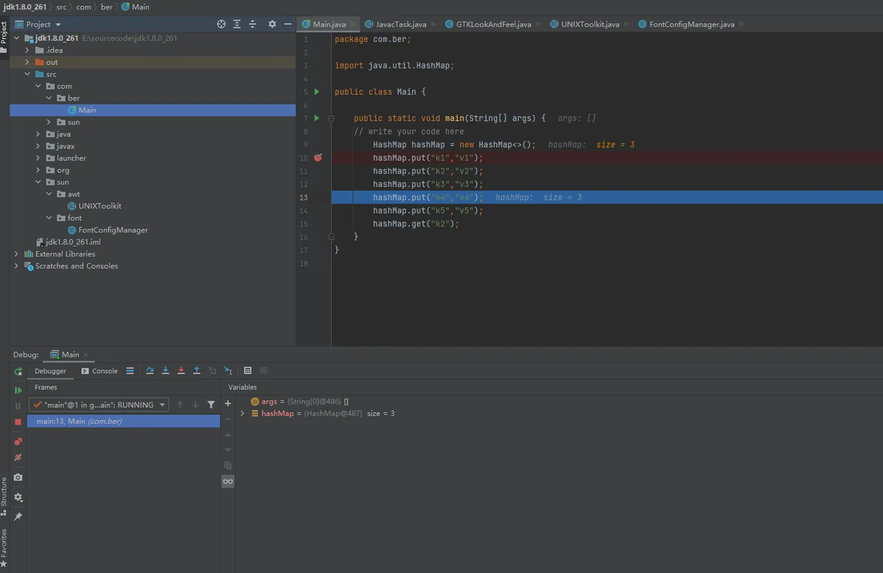Show execution point icon in debug toolbar
The height and width of the screenshot is (573, 883).
coord(130,371)
